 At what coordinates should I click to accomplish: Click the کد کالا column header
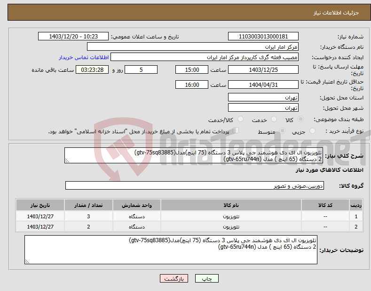click(325, 205)
